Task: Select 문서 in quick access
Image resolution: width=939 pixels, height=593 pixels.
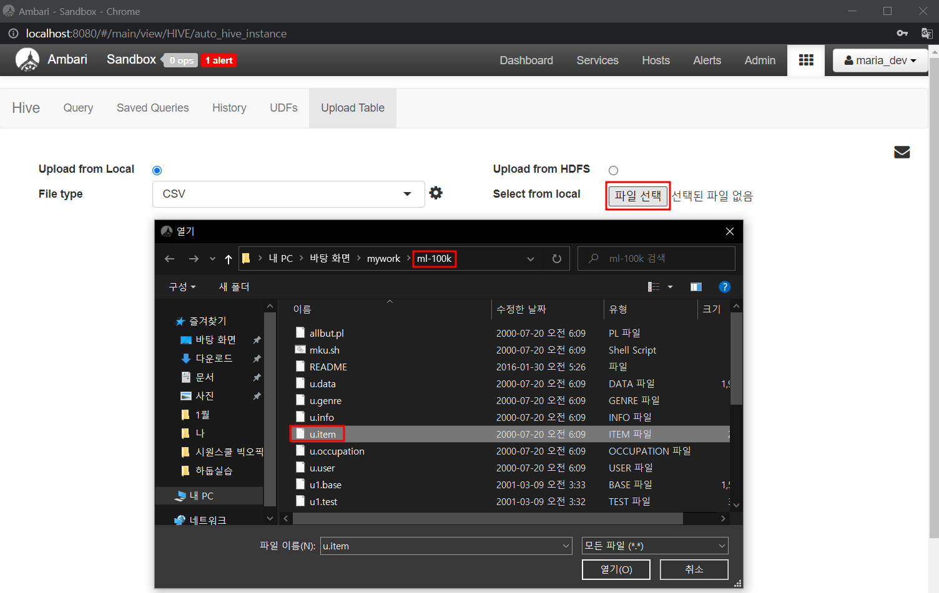Action: click(x=204, y=377)
